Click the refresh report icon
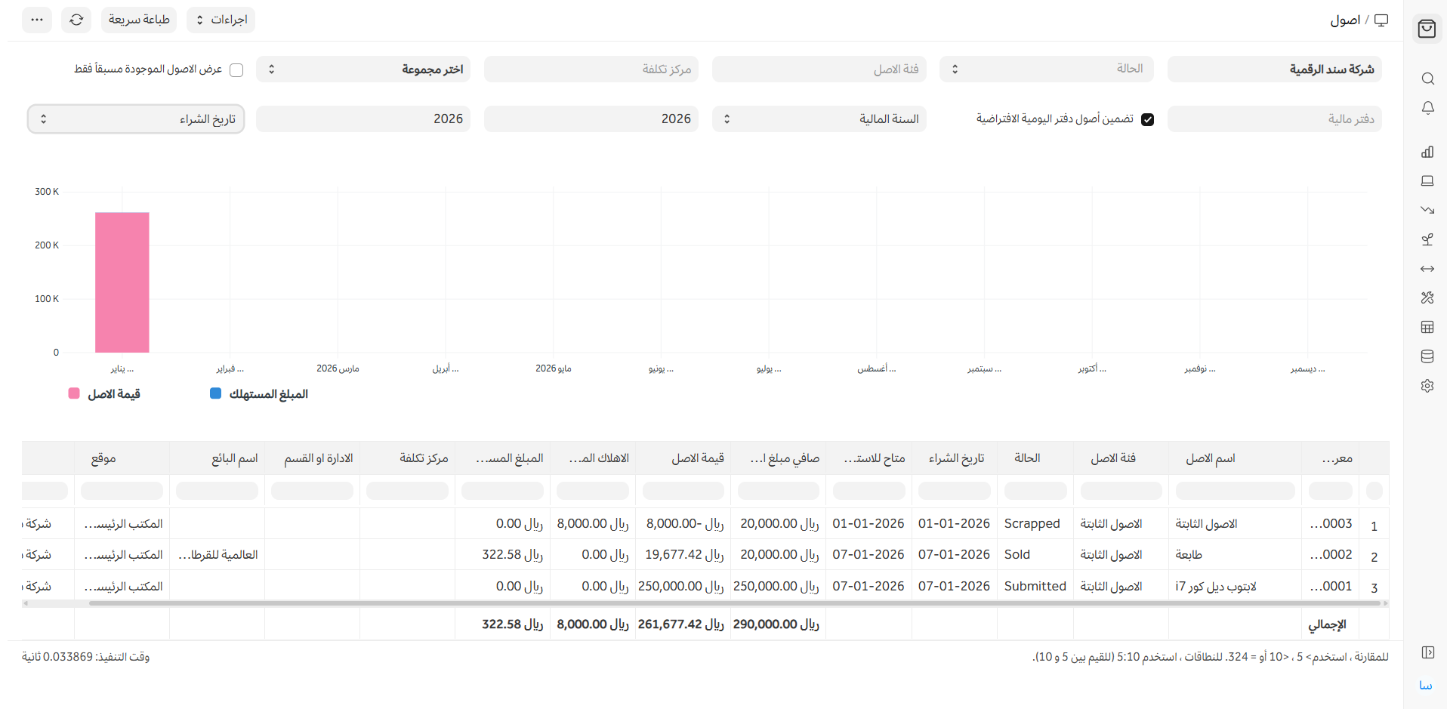The image size is (1447, 709). coord(76,20)
